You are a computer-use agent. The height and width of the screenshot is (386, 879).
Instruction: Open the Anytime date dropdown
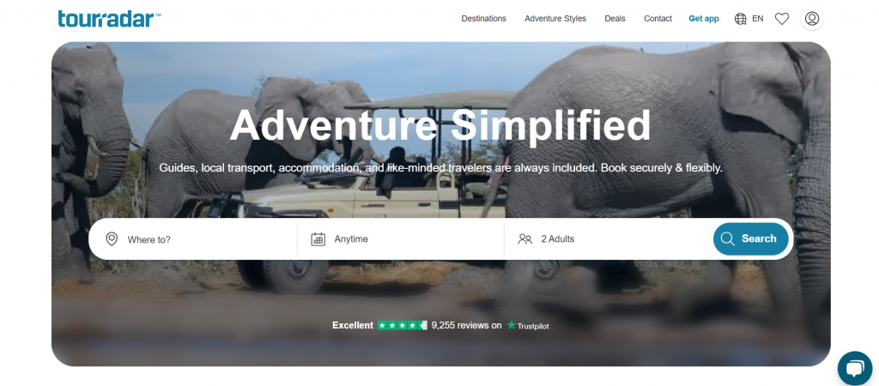tap(401, 239)
